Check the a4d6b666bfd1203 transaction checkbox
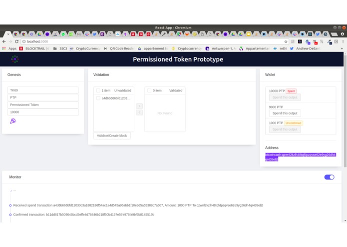The height and width of the screenshot is (247, 347). tap(98, 98)
